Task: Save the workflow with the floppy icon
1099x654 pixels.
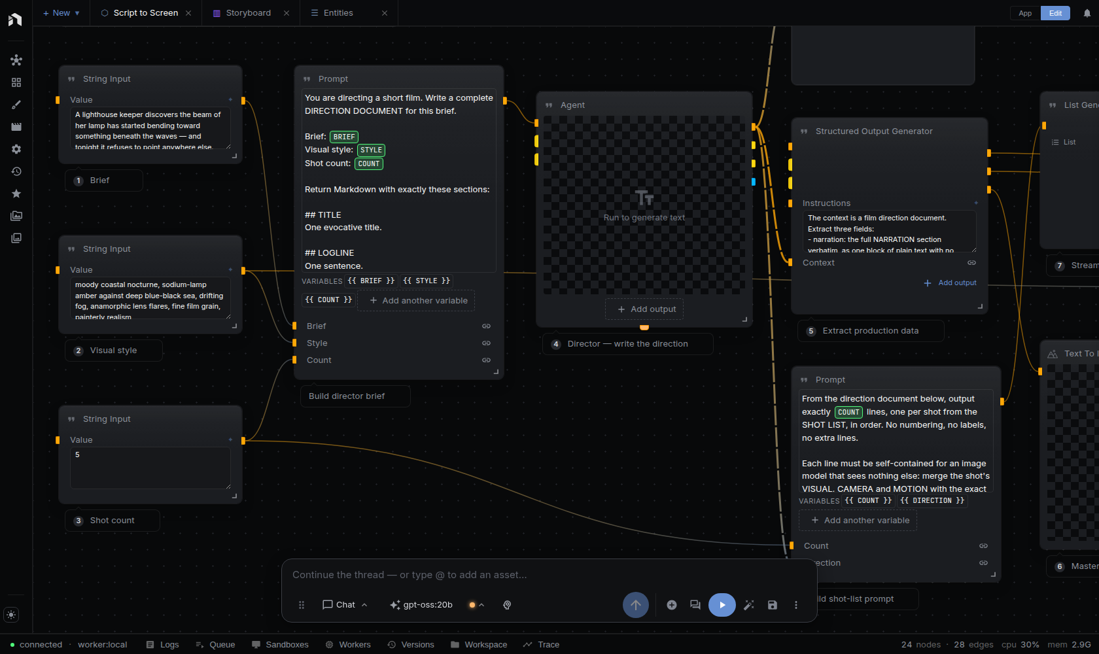Action: click(x=773, y=605)
